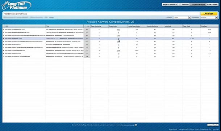Click icon next to seomoz.org link
Screen dimensions: 221x131
click(136, 125)
